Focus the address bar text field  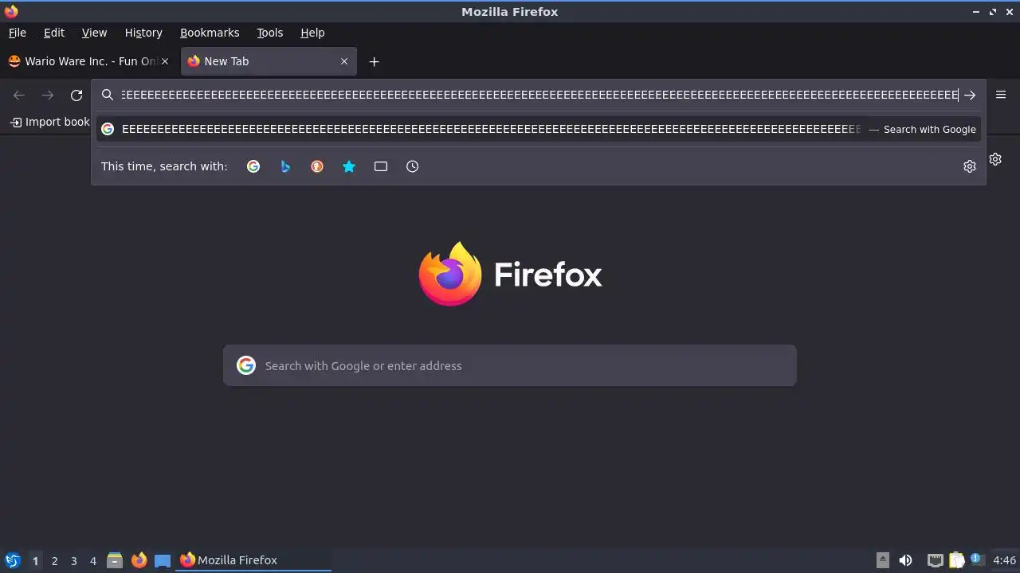[x=539, y=95]
